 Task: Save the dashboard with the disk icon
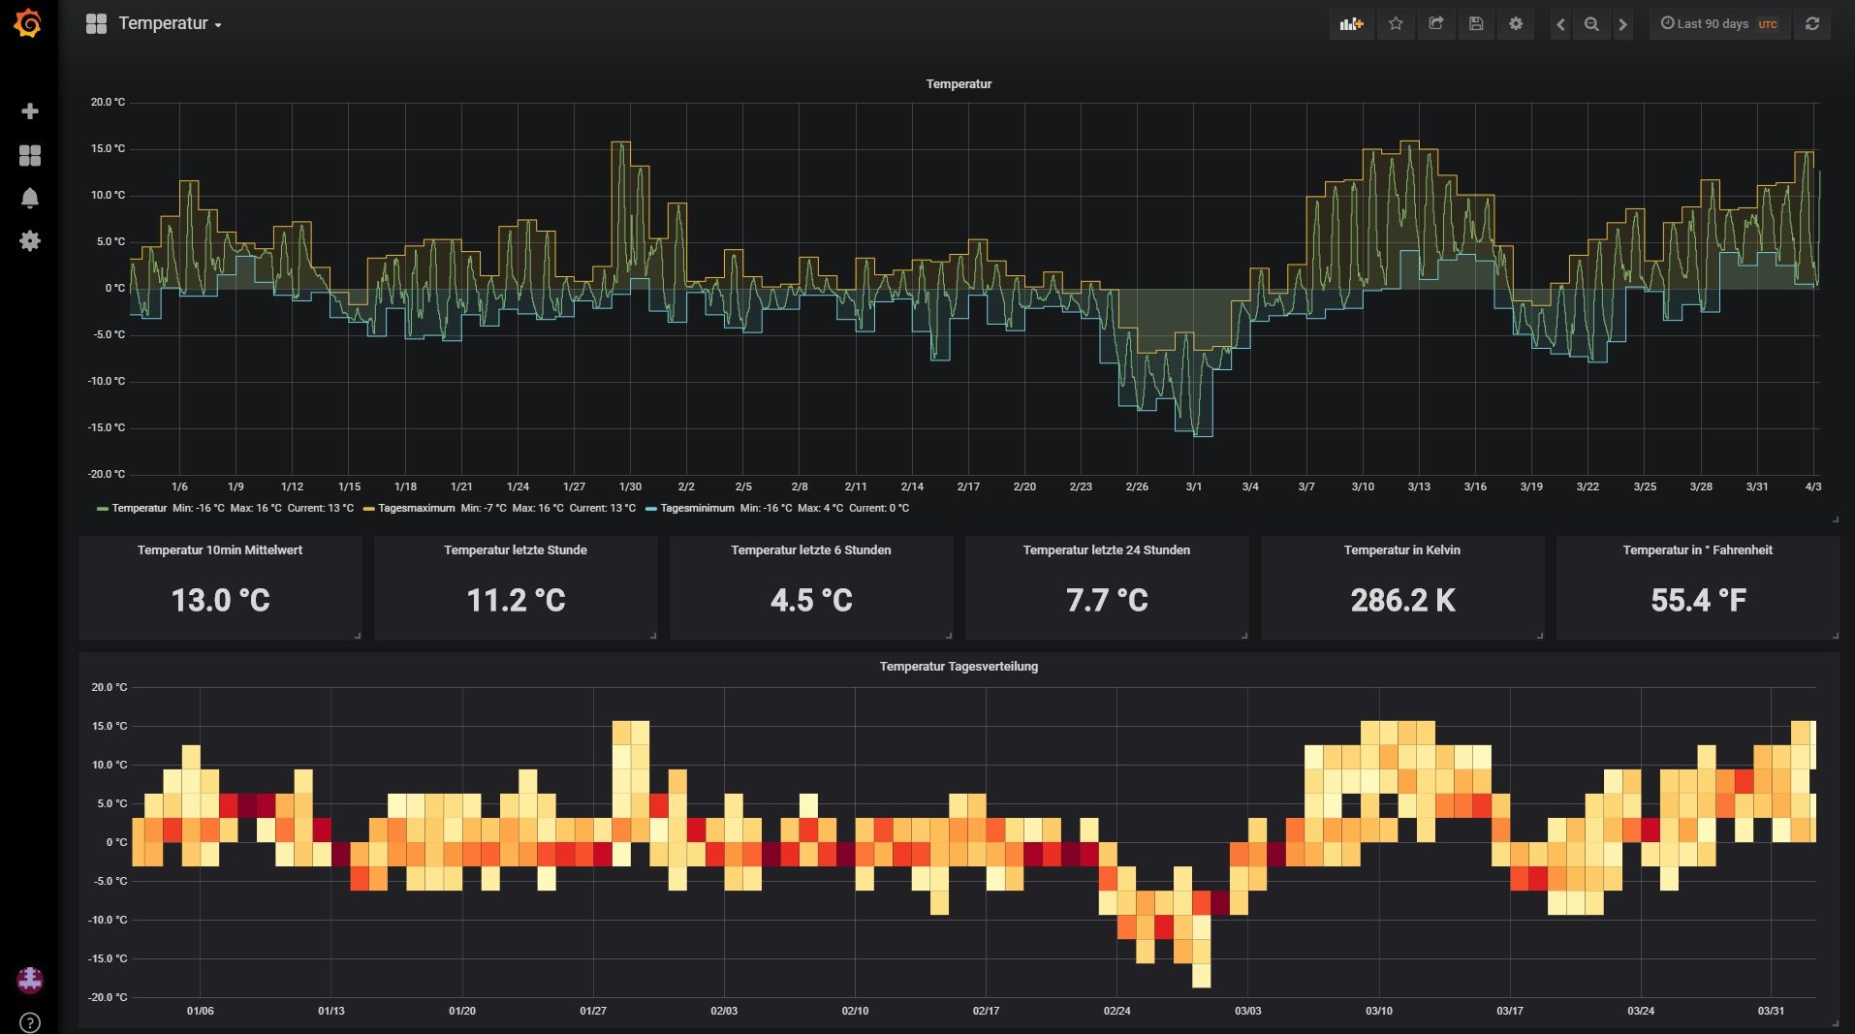tap(1476, 24)
